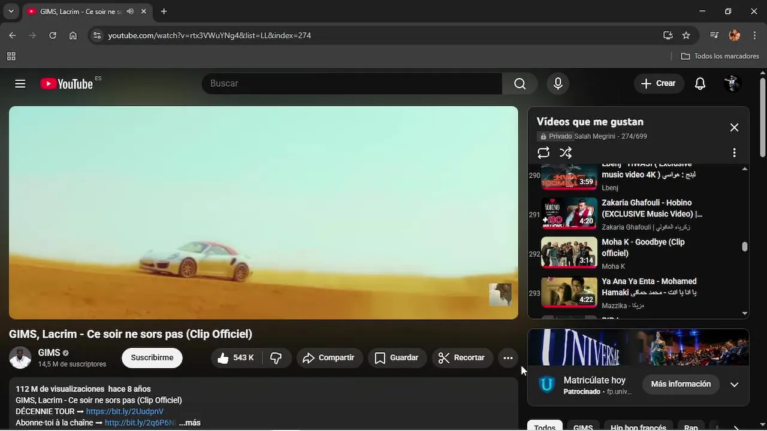Subscribe to GIMS channel
The height and width of the screenshot is (431, 767).
point(152,358)
